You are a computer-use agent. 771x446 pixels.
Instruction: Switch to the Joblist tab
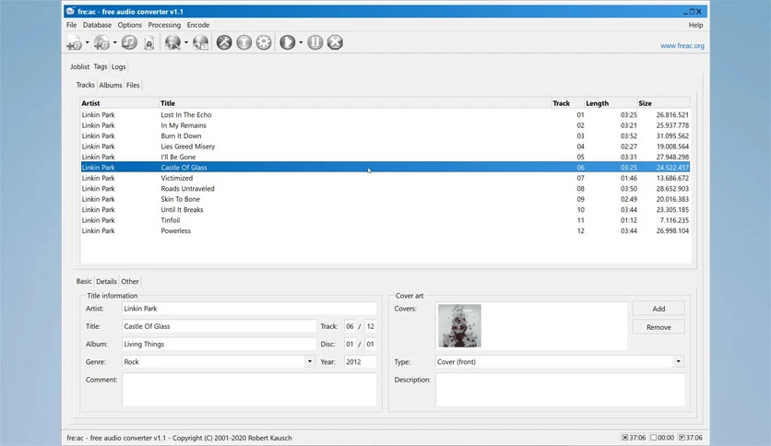tap(79, 66)
